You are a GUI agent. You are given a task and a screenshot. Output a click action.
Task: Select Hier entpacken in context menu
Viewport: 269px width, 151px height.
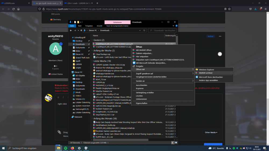coord(142,57)
